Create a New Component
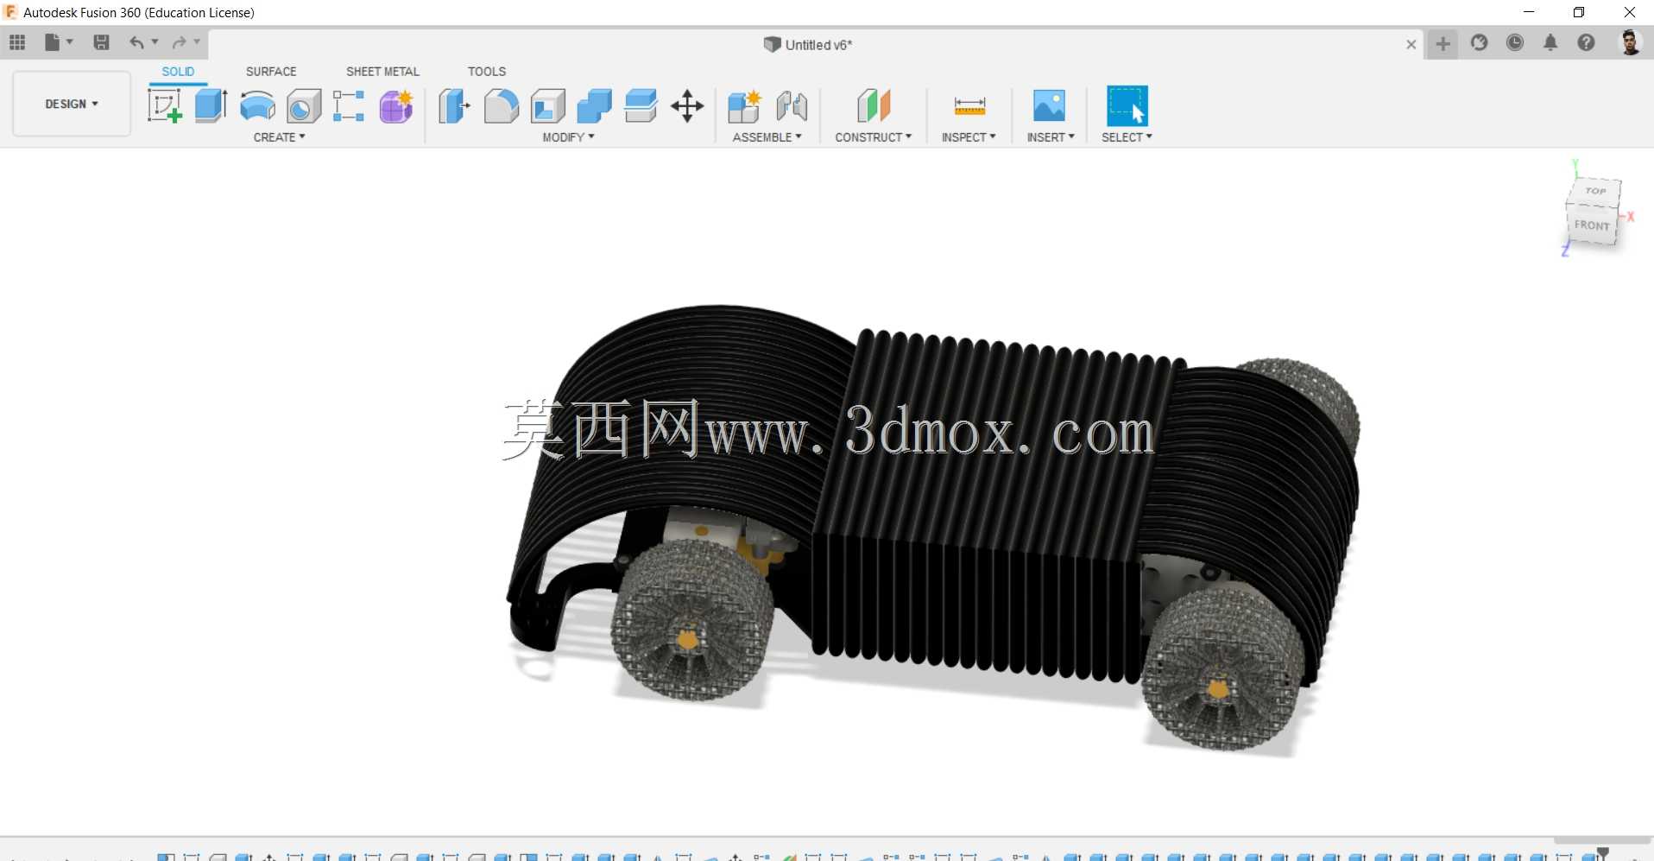 coord(744,106)
